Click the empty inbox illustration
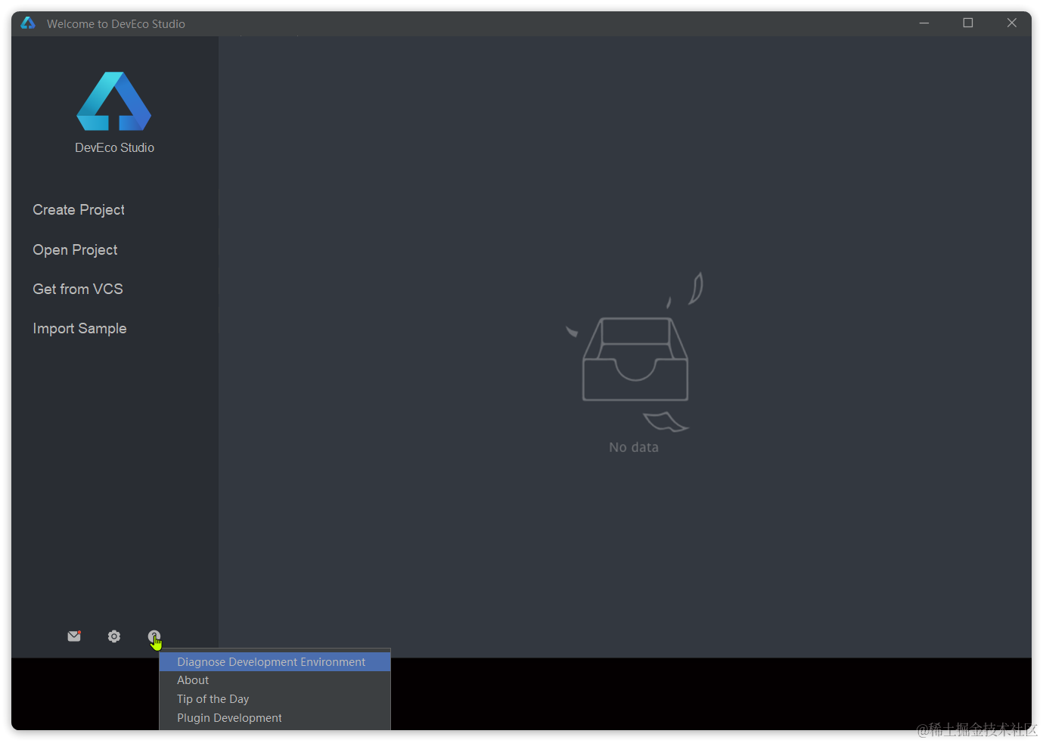The image size is (1043, 743). (x=635, y=352)
